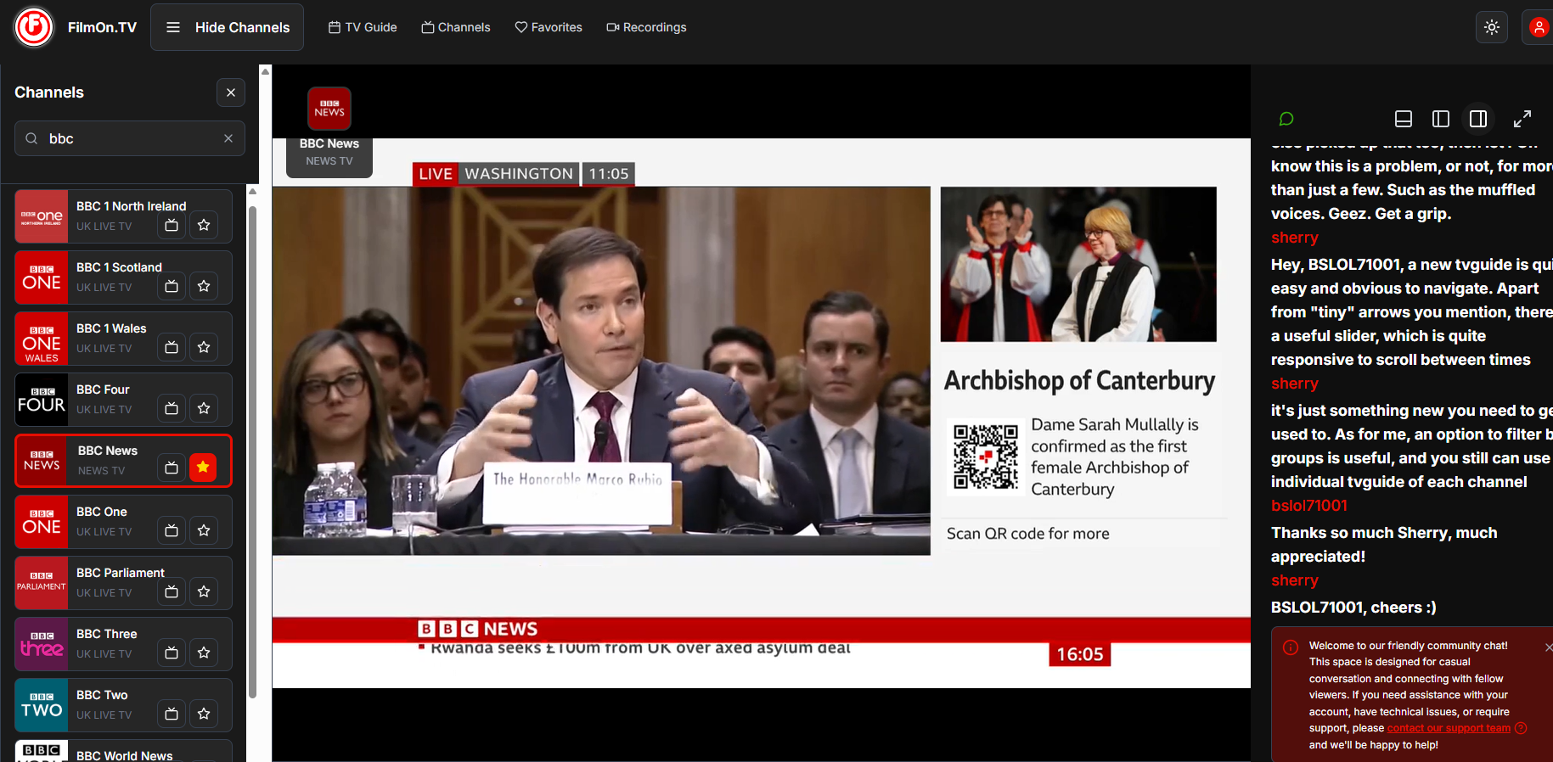Select the right sidebar layout icon

pos(1478,119)
